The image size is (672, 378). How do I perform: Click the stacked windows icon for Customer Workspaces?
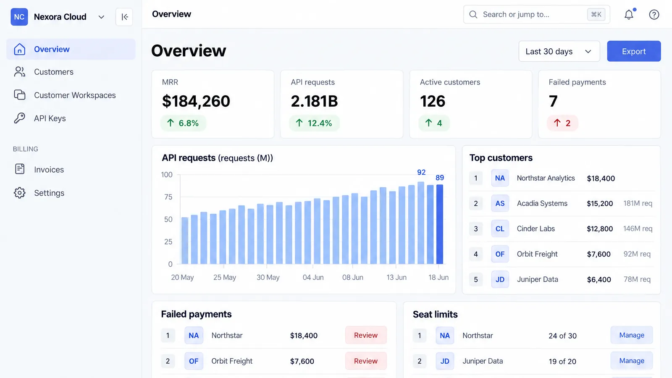pyautogui.click(x=20, y=95)
